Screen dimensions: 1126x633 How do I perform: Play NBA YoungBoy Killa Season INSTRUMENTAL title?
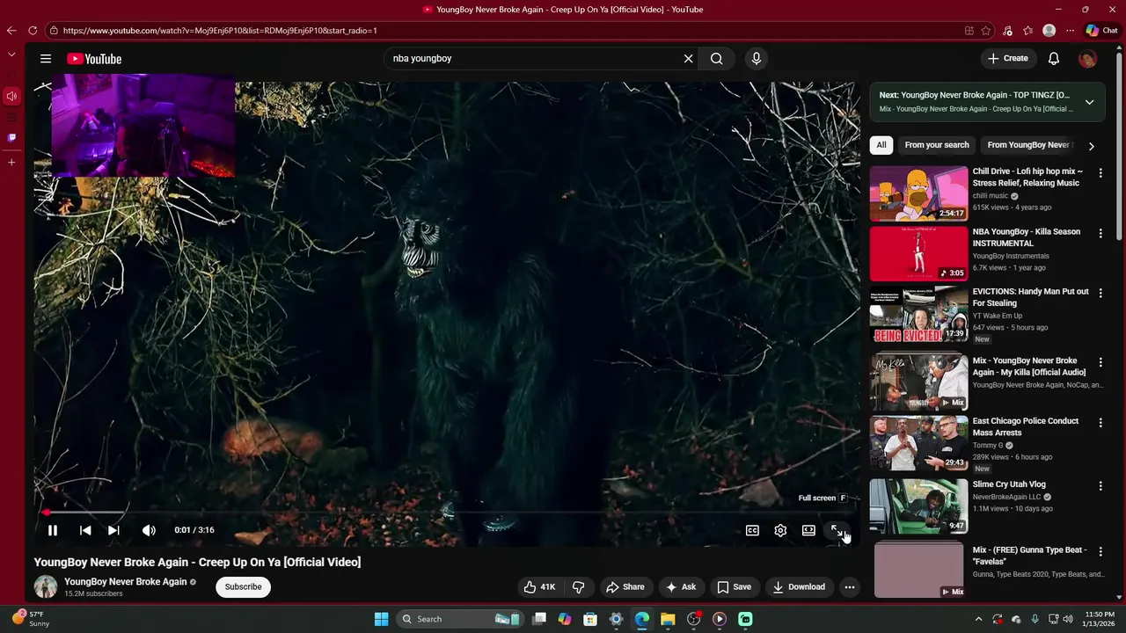pyautogui.click(x=1026, y=237)
